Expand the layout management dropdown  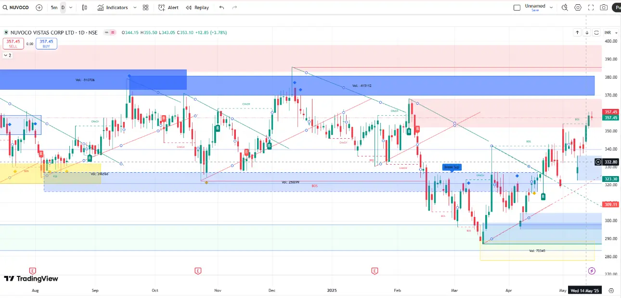[552, 8]
